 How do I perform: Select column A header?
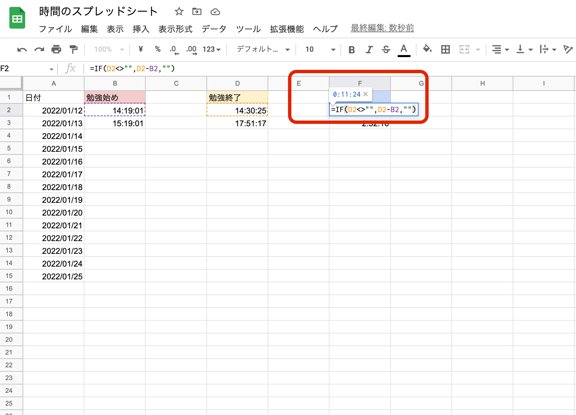click(53, 84)
